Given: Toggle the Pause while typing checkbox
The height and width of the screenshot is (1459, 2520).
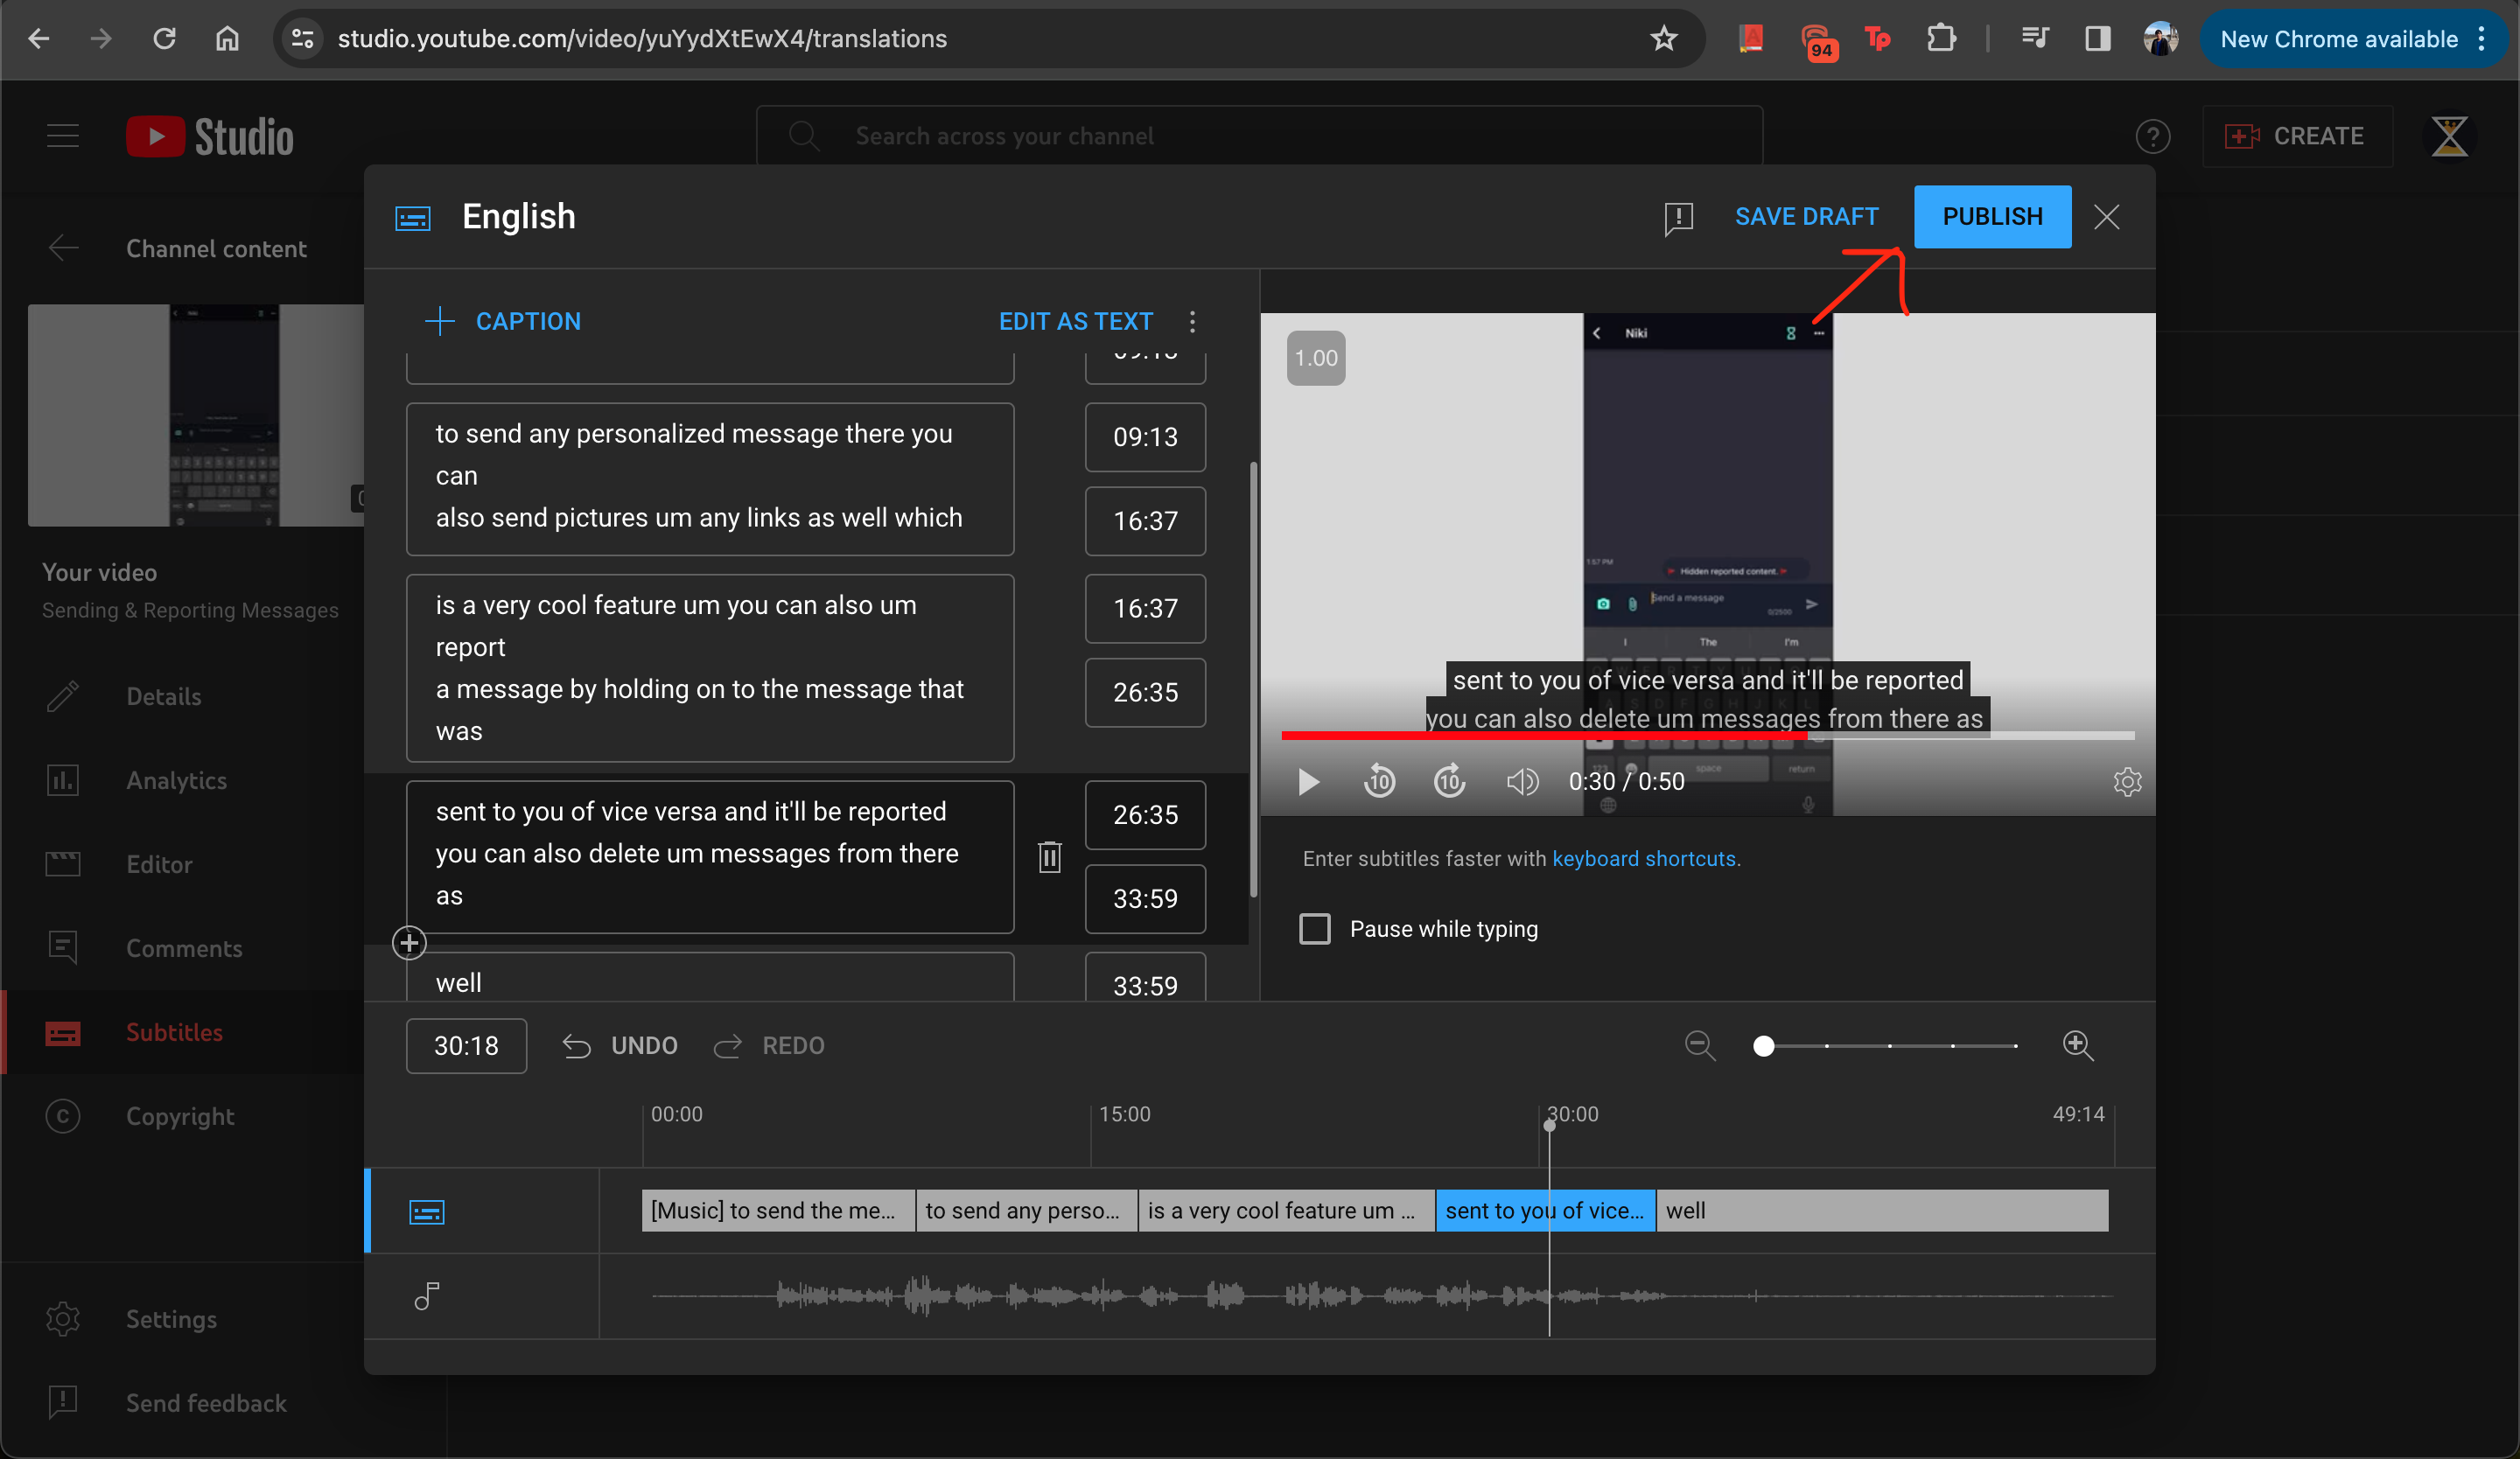Looking at the screenshot, I should [1317, 927].
